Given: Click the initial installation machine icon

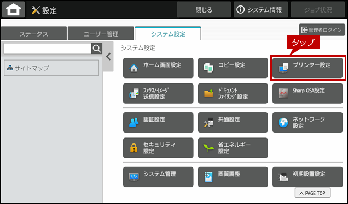Looking at the screenshot, I should [283, 177].
